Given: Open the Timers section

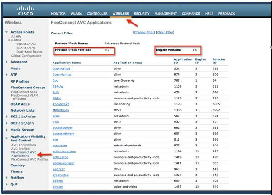Looking at the screenshot, I should coord(16,171).
